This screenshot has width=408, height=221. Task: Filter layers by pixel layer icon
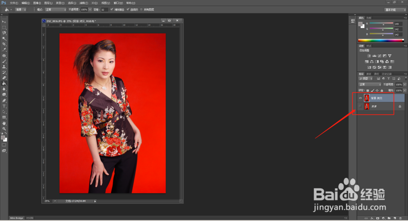point(378,79)
